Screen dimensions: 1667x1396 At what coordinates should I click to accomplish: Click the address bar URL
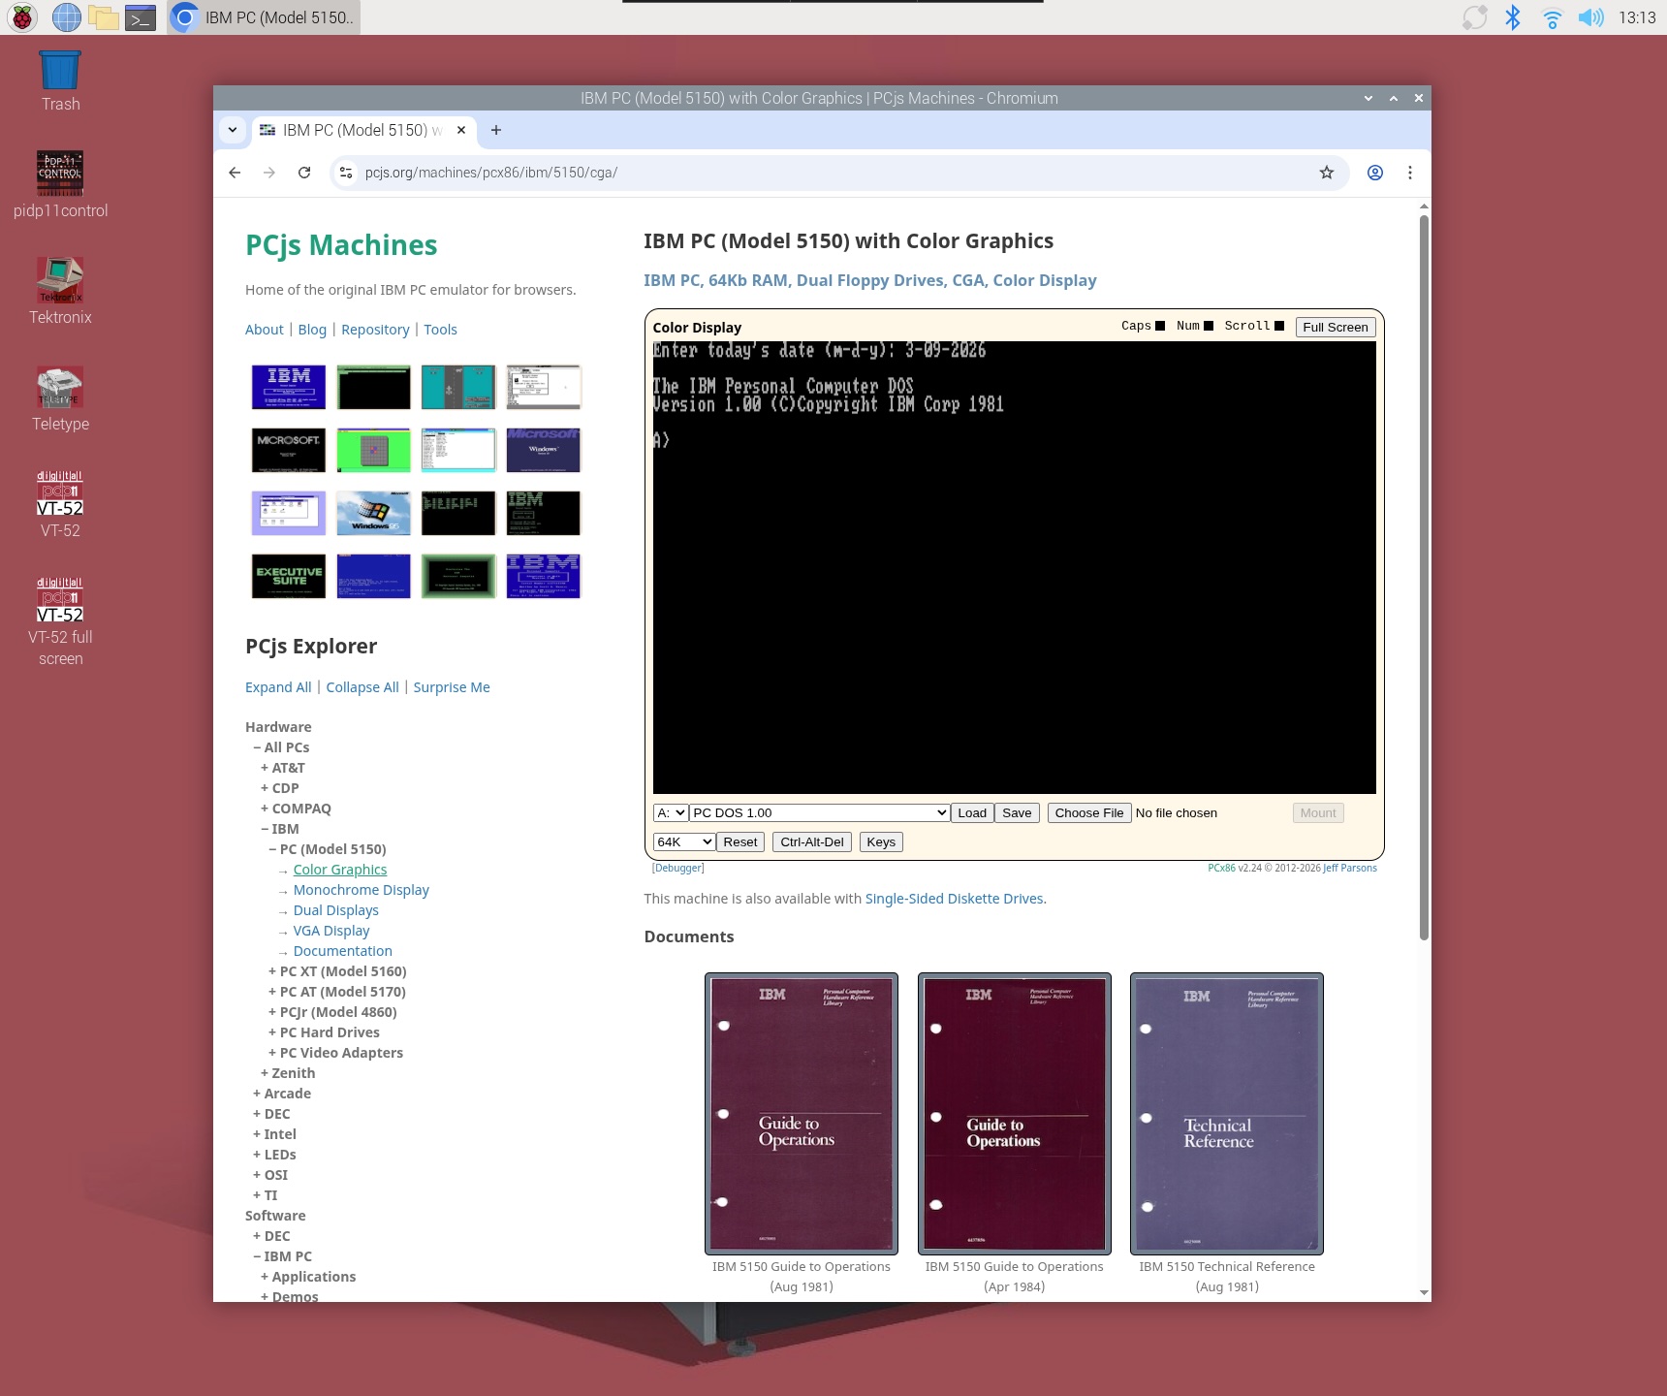point(491,173)
